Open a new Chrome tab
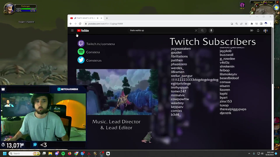 107,18
